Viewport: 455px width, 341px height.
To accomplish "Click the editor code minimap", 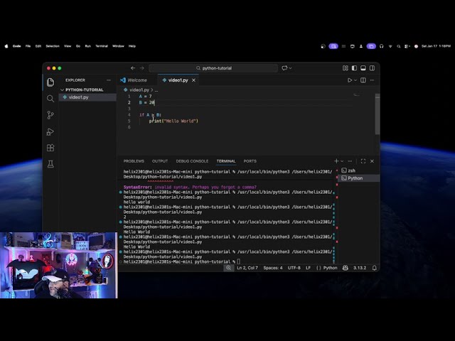I will [x=356, y=94].
